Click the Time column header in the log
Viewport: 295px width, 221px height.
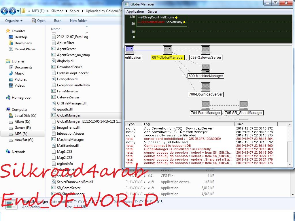[256, 124]
